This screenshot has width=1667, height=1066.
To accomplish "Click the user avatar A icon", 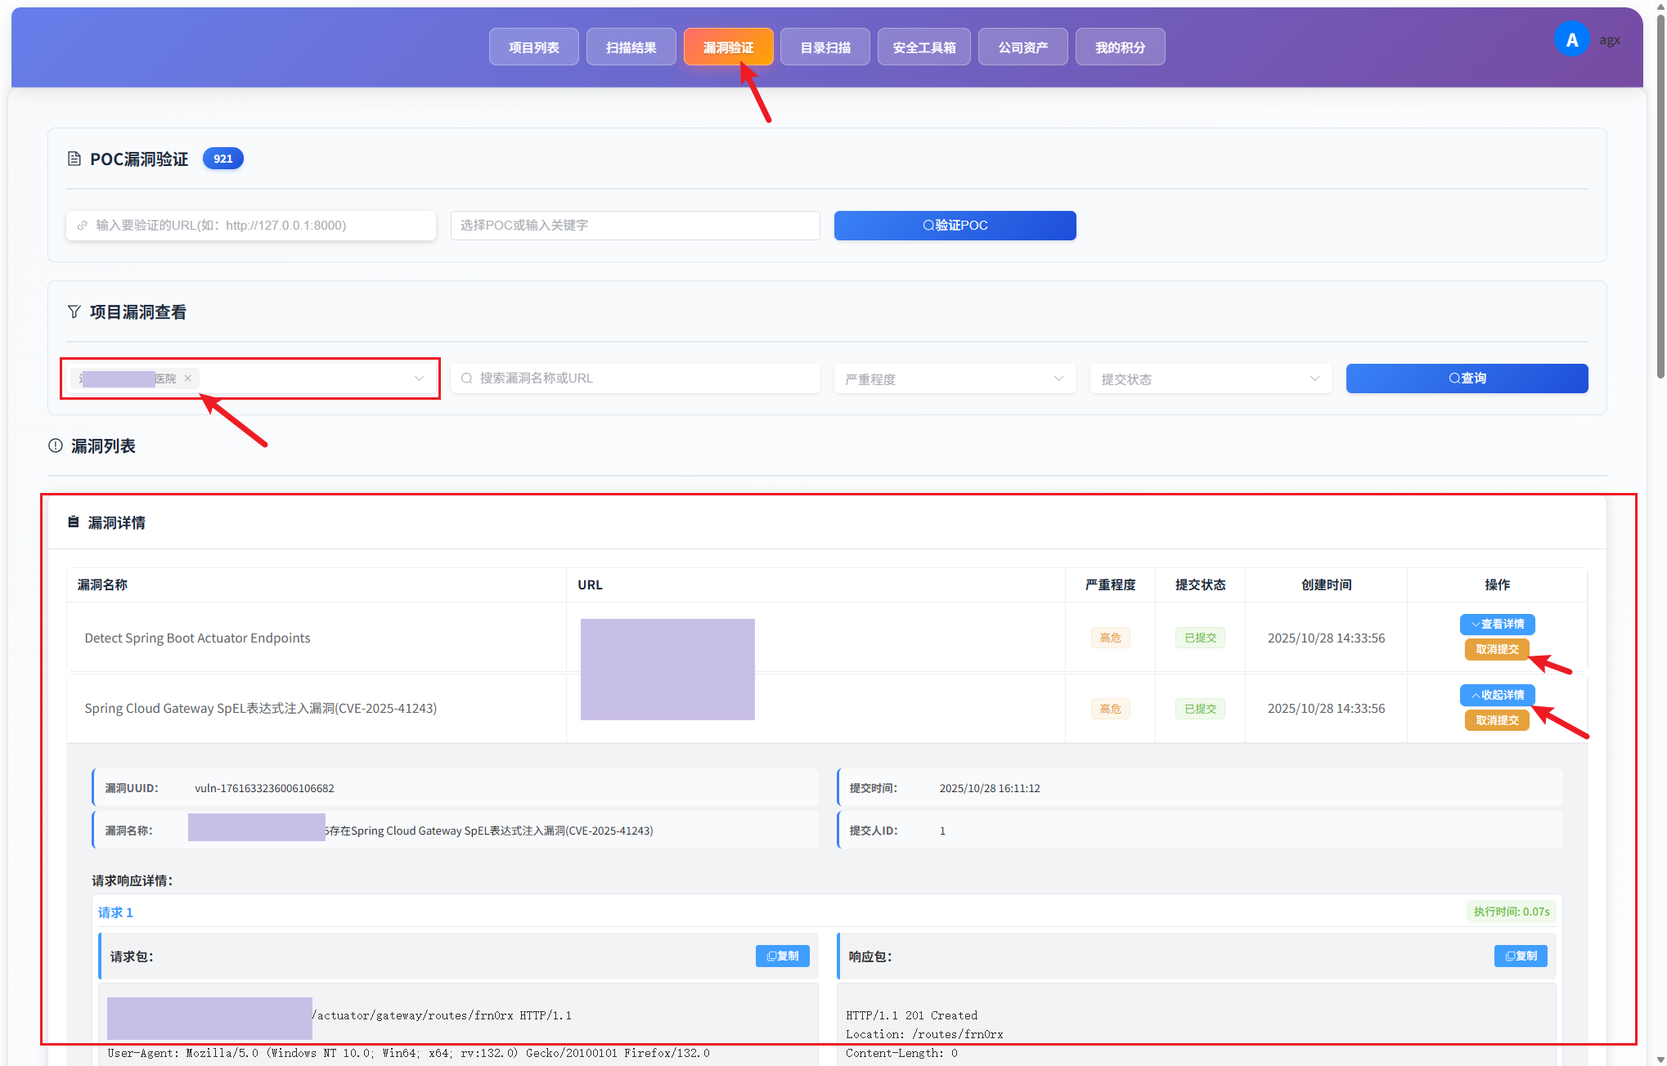I will pos(1571,39).
